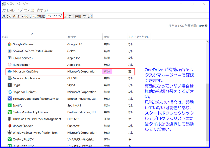The image size is (210, 148).
Task: Click the Task Manager title bar icon
Action: pyautogui.click(x=4, y=4)
